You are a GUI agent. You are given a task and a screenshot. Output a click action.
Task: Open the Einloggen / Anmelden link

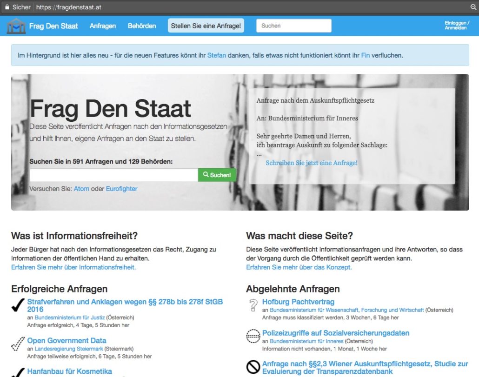(x=457, y=26)
